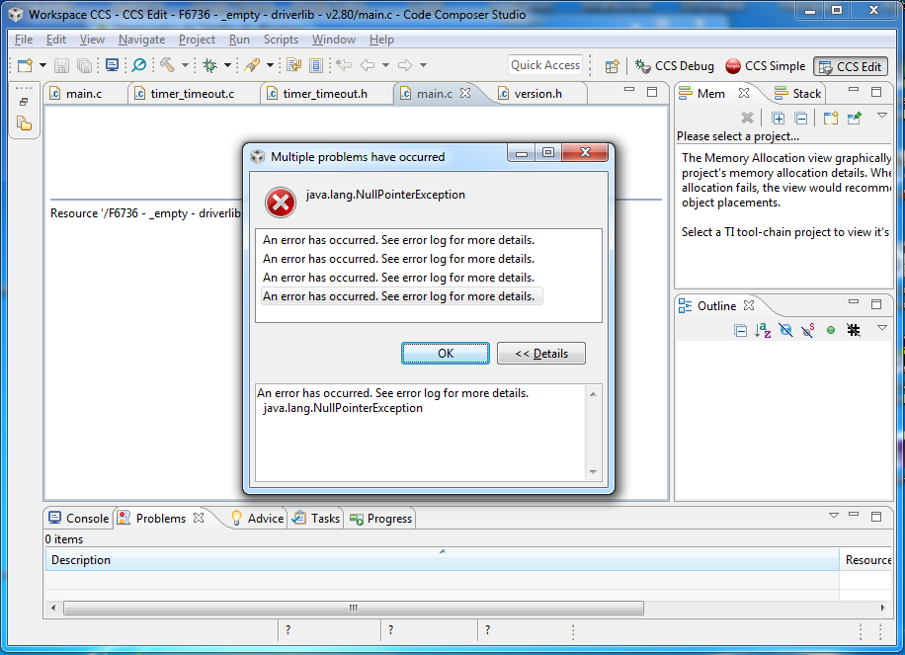Open the Scripts menu
This screenshot has height=655, width=905.
click(281, 40)
